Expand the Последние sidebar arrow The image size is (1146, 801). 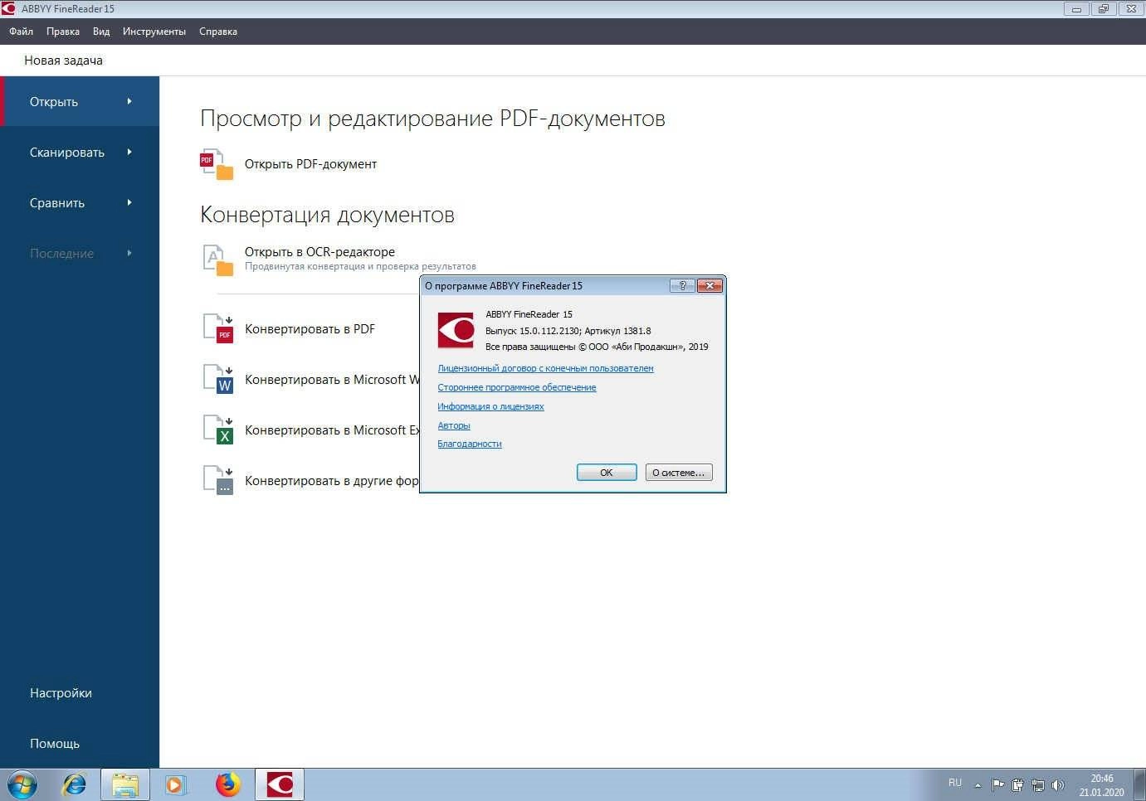(x=129, y=253)
